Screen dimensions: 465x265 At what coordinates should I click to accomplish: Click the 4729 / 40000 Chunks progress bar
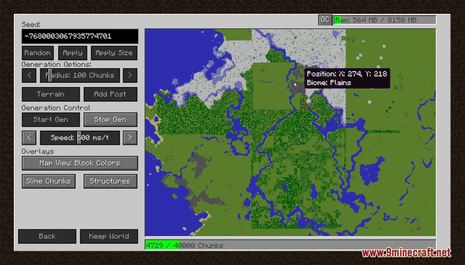point(290,245)
